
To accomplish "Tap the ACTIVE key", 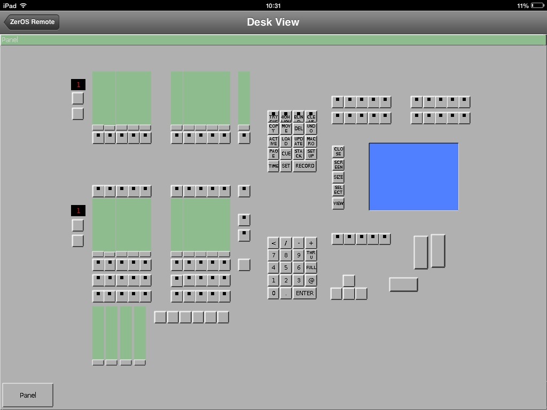I will pos(273,141).
